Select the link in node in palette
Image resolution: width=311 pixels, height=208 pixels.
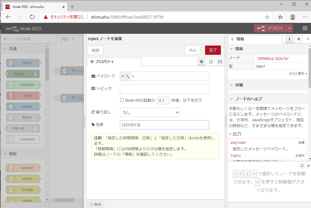(x=23, y=117)
